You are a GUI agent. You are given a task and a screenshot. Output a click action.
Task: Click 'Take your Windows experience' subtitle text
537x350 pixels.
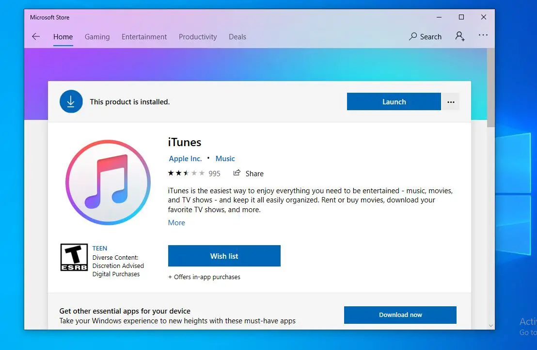177,321
